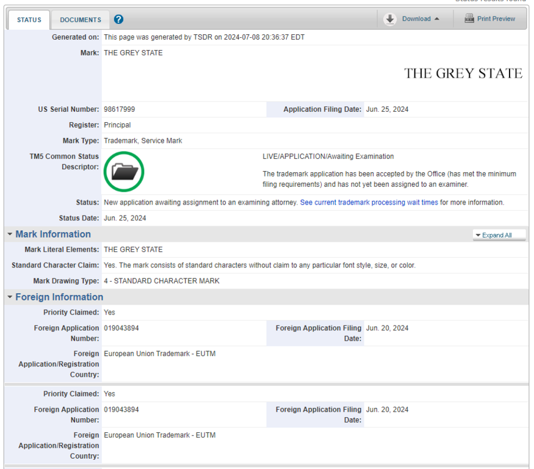Image resolution: width=534 pixels, height=469 pixels.
Task: Click the Expand All button
Action: coord(499,235)
